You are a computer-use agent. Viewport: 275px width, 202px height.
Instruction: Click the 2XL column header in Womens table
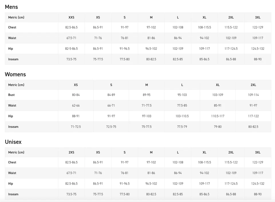coord(253,85)
